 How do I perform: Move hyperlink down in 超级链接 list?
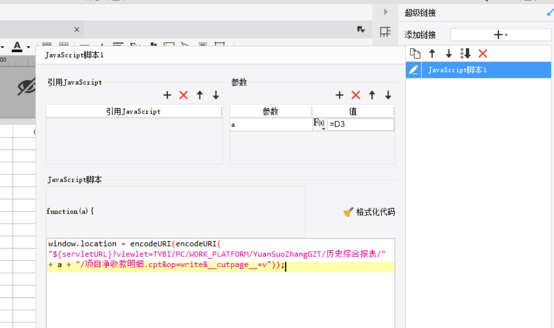[x=449, y=53]
